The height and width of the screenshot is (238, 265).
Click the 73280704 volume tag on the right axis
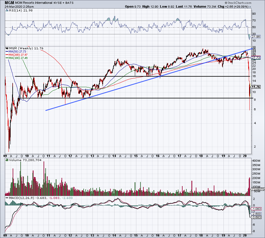[x=258, y=189]
